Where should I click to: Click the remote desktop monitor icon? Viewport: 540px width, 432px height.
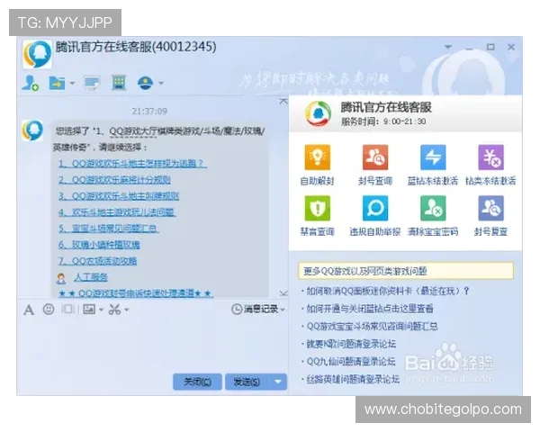[x=93, y=83]
